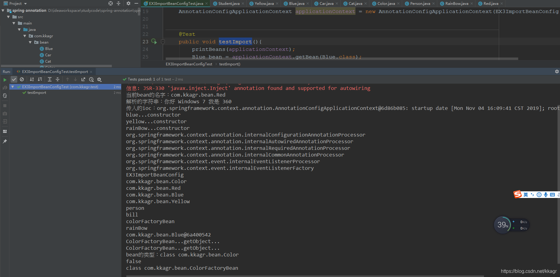The width and height of the screenshot is (560, 277).
Task: Toggle Sogou English/Chinese mode
Action: (526, 195)
